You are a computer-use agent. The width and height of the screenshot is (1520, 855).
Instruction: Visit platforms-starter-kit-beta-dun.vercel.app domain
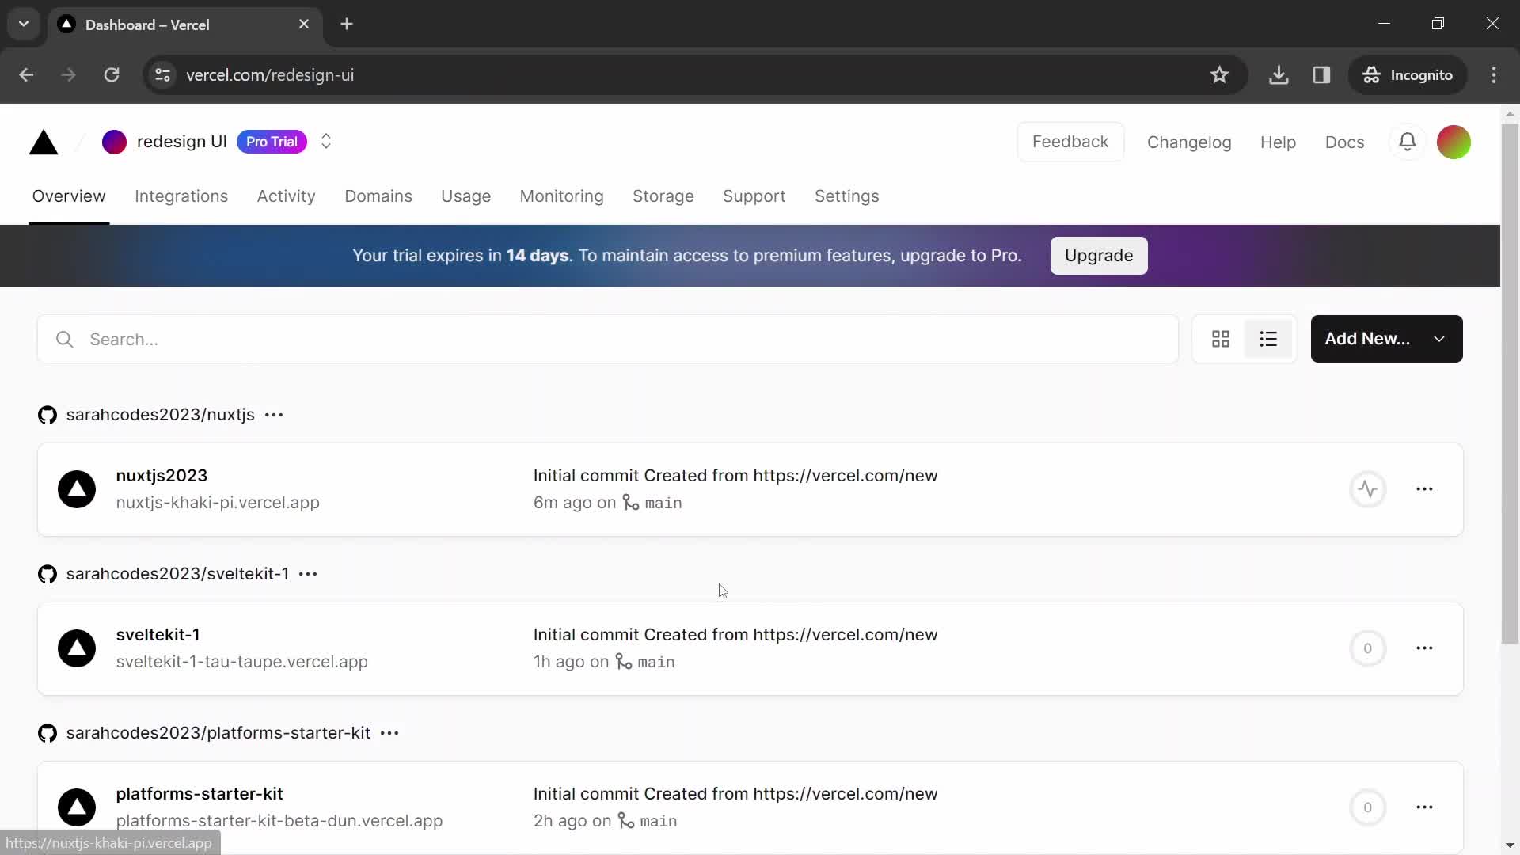[x=279, y=821]
